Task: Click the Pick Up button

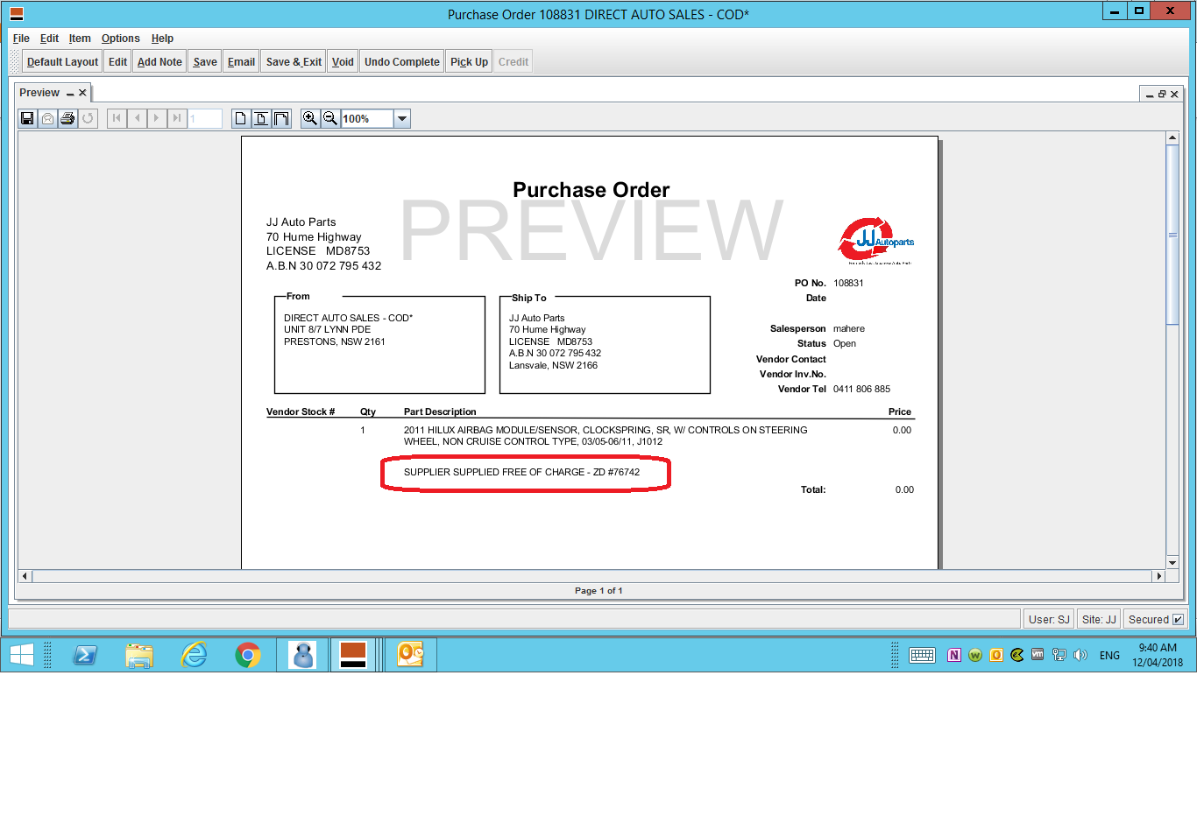Action: click(469, 61)
